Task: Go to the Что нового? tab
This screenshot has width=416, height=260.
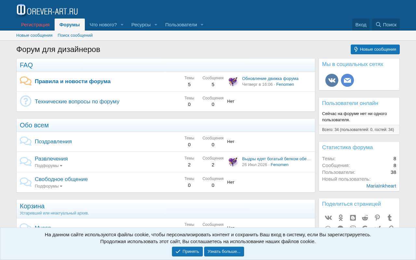Action: pos(103,25)
